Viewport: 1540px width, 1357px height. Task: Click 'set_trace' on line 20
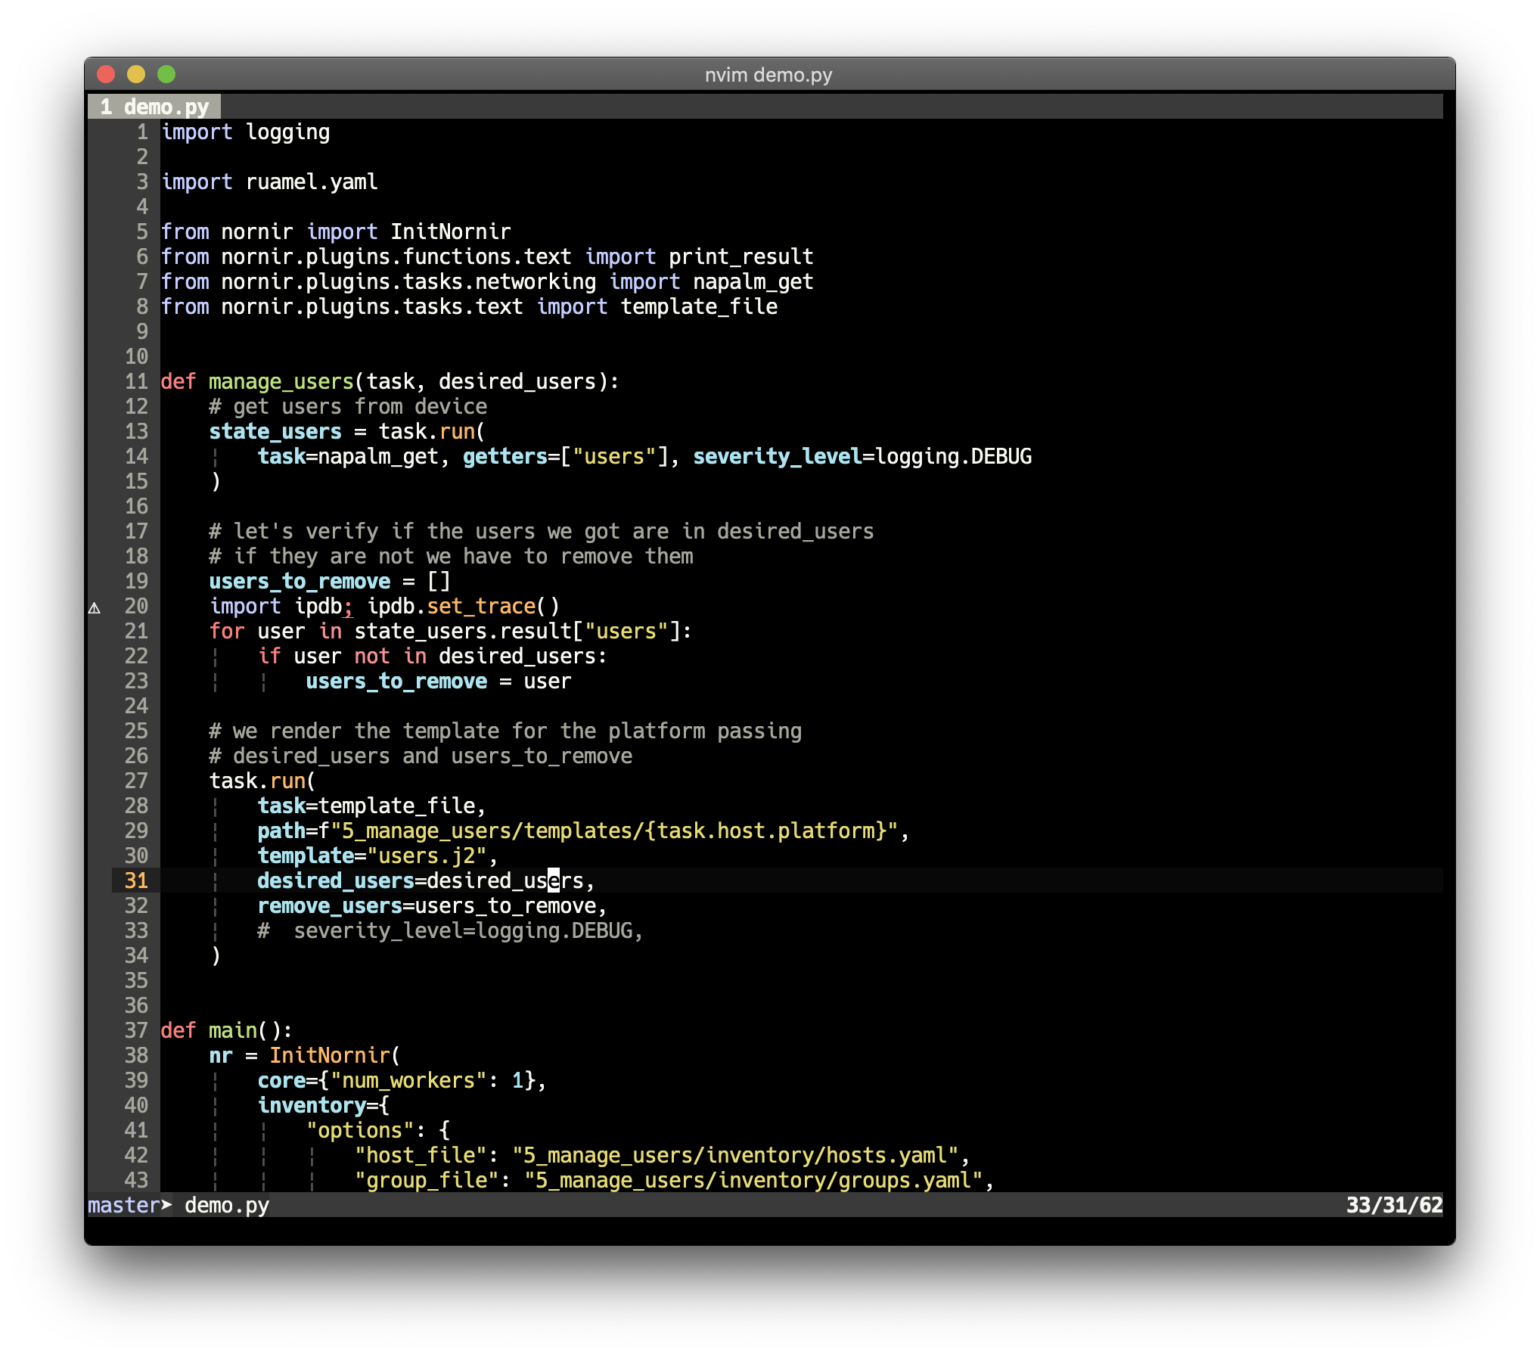[481, 607]
